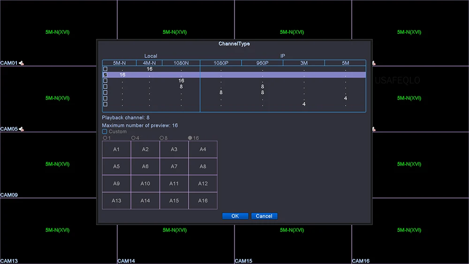Click the IP group header

(x=283, y=56)
